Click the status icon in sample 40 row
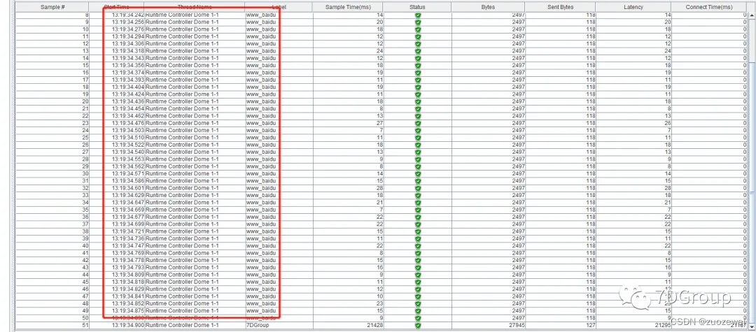756x332 pixels. coord(417,246)
